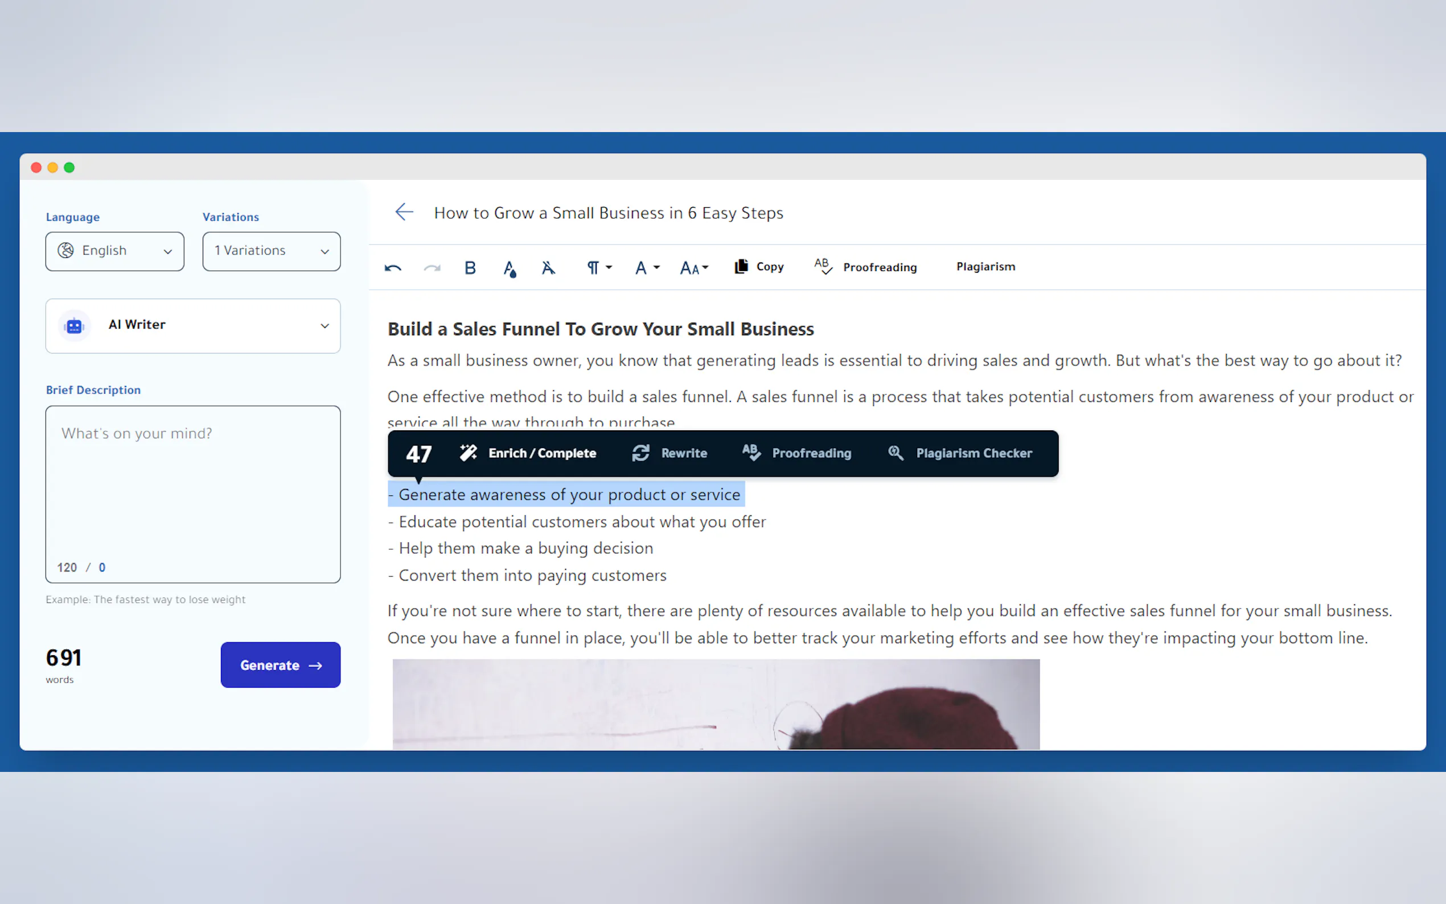Rewrite the highlighted sentence
The height and width of the screenshot is (904, 1446).
pos(669,453)
